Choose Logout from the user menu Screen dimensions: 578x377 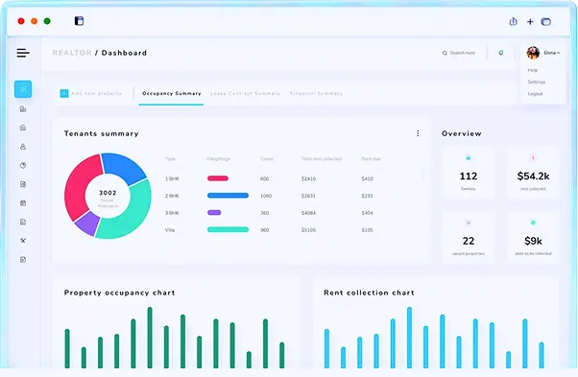(x=535, y=94)
